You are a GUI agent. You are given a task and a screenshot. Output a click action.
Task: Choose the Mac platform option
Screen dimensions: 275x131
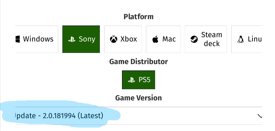tap(163, 39)
